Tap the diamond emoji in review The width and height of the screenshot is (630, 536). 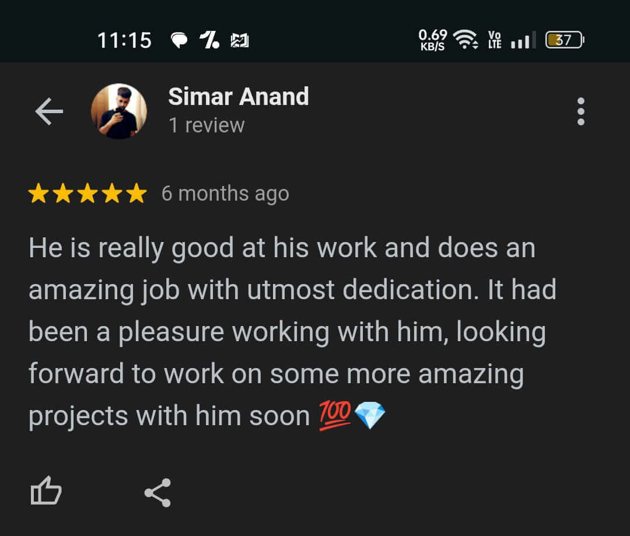(x=370, y=415)
